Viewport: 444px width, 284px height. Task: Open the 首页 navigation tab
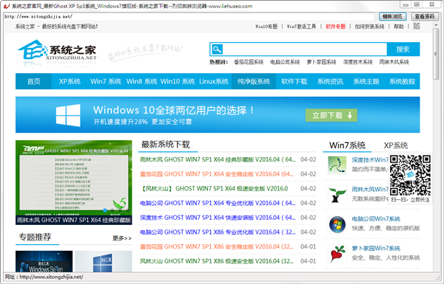pyautogui.click(x=34, y=81)
